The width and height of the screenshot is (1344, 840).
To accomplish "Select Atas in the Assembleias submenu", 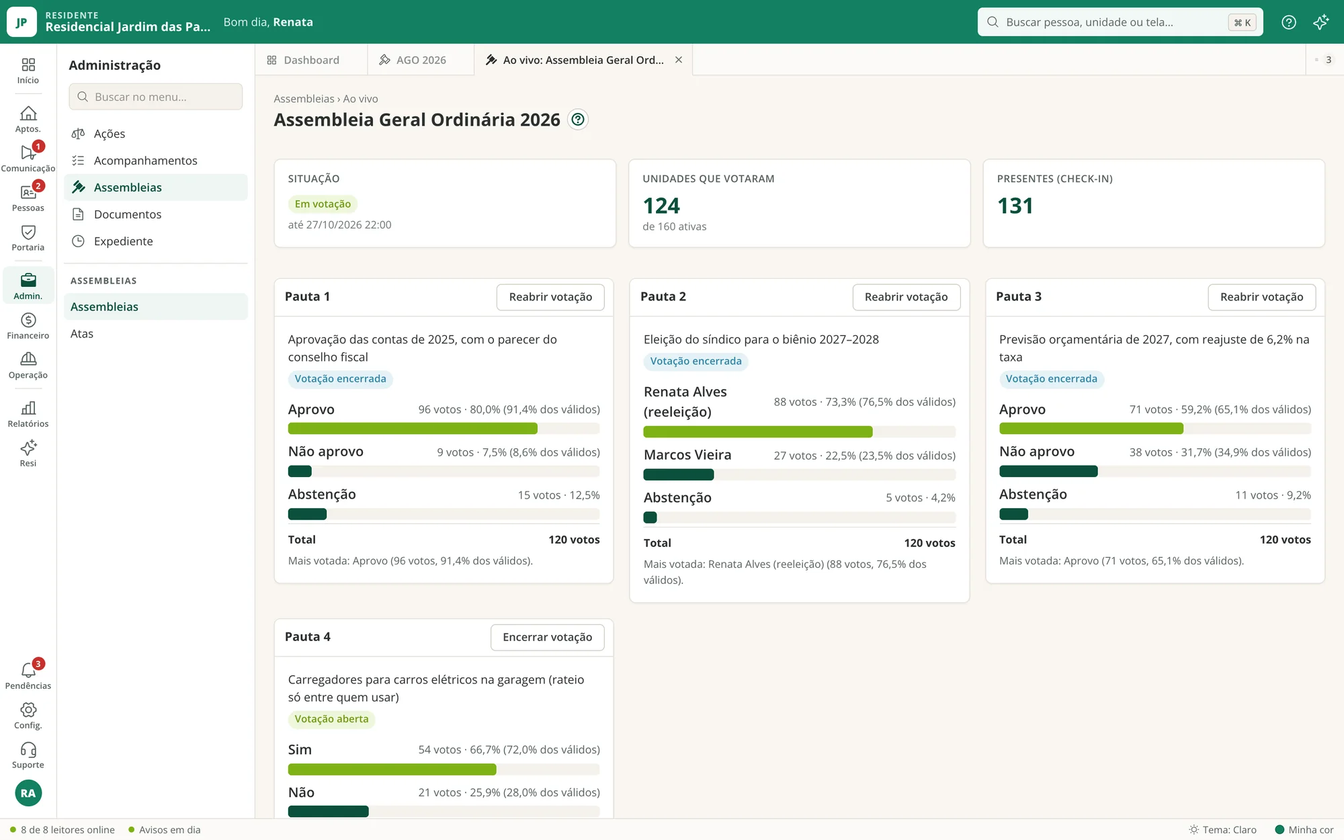I will (x=82, y=334).
